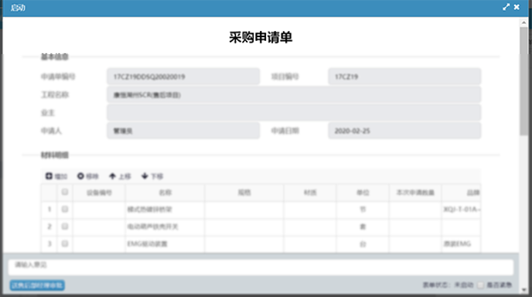Check the checkbox for row 2
The width and height of the screenshot is (532, 297).
point(65,227)
